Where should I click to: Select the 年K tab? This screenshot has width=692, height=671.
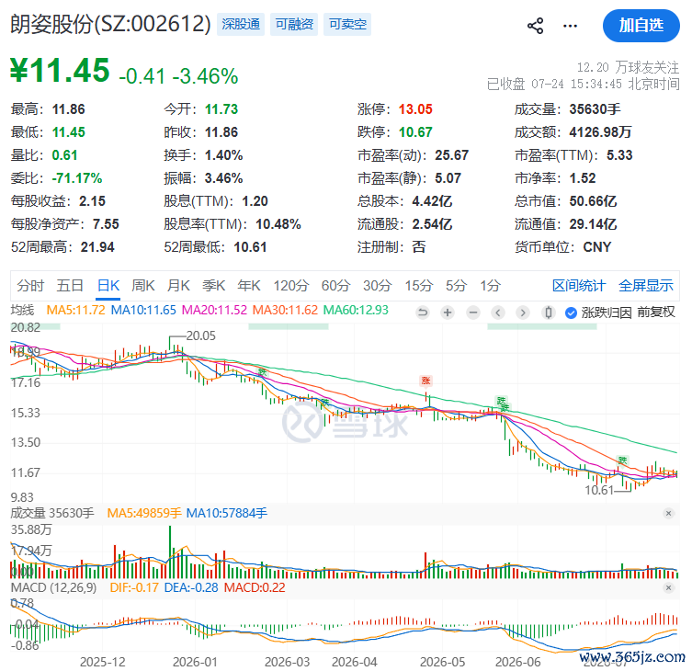point(249,286)
